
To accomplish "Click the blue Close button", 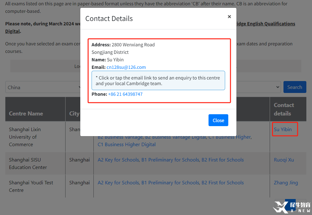I will click(218, 120).
